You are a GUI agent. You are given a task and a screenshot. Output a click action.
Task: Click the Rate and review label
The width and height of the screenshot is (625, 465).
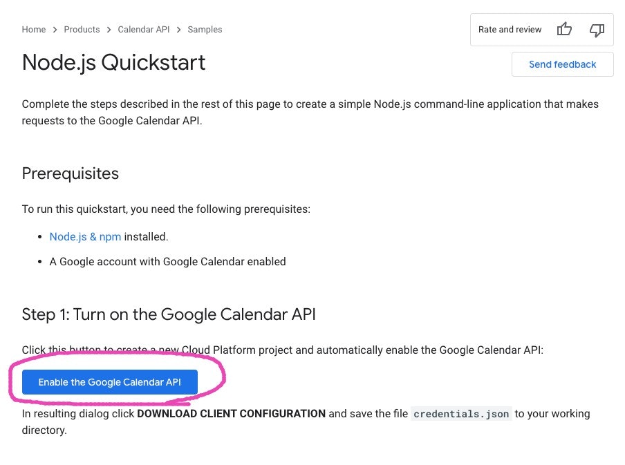(510, 30)
